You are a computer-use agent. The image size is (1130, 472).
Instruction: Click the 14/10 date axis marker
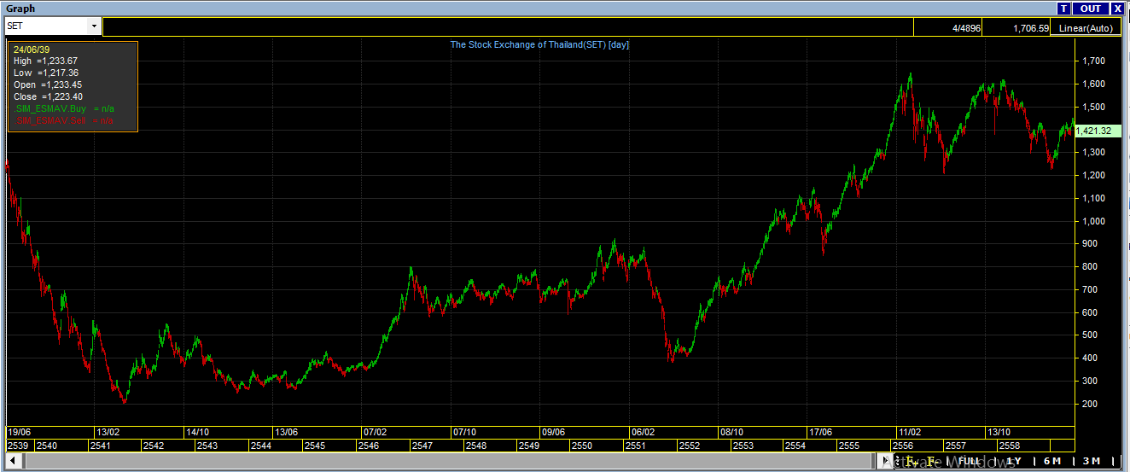click(197, 432)
